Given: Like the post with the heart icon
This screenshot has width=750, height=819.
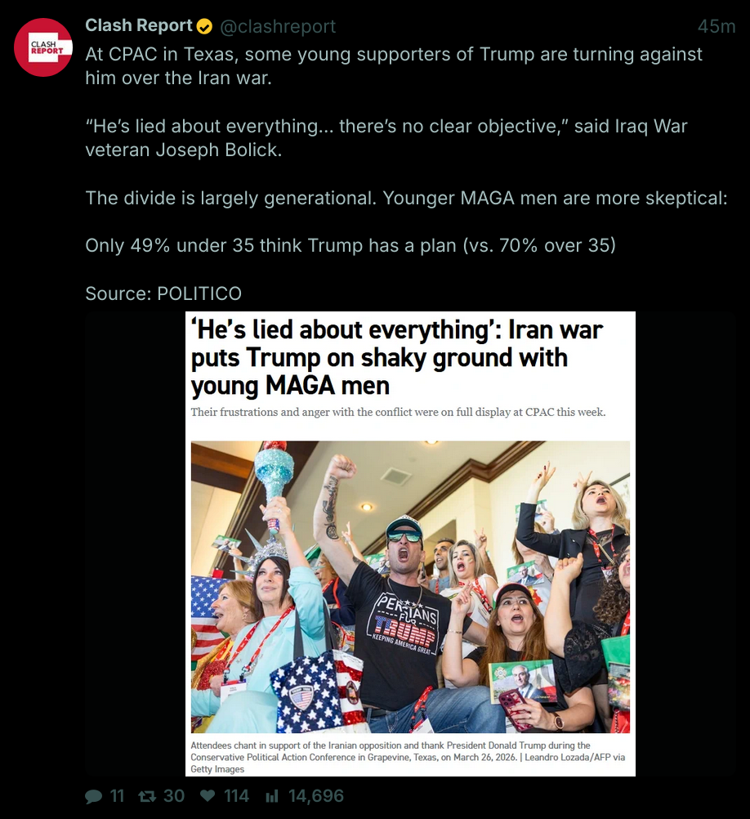Looking at the screenshot, I should coord(208,795).
